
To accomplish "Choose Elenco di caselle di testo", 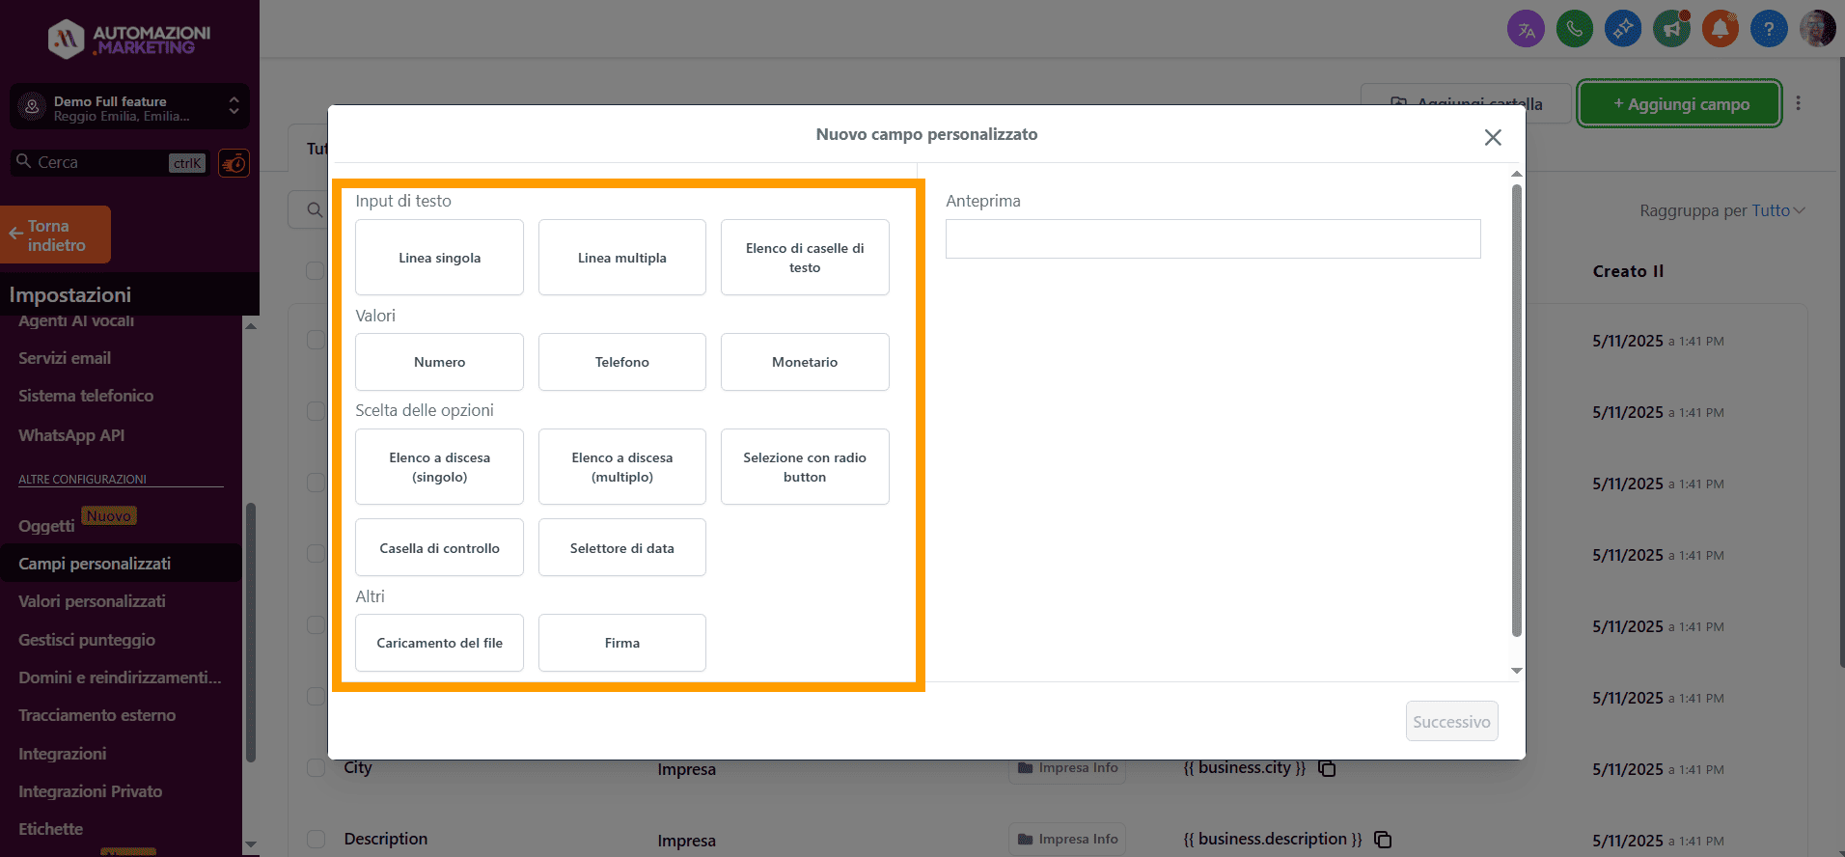I will pyautogui.click(x=805, y=258).
